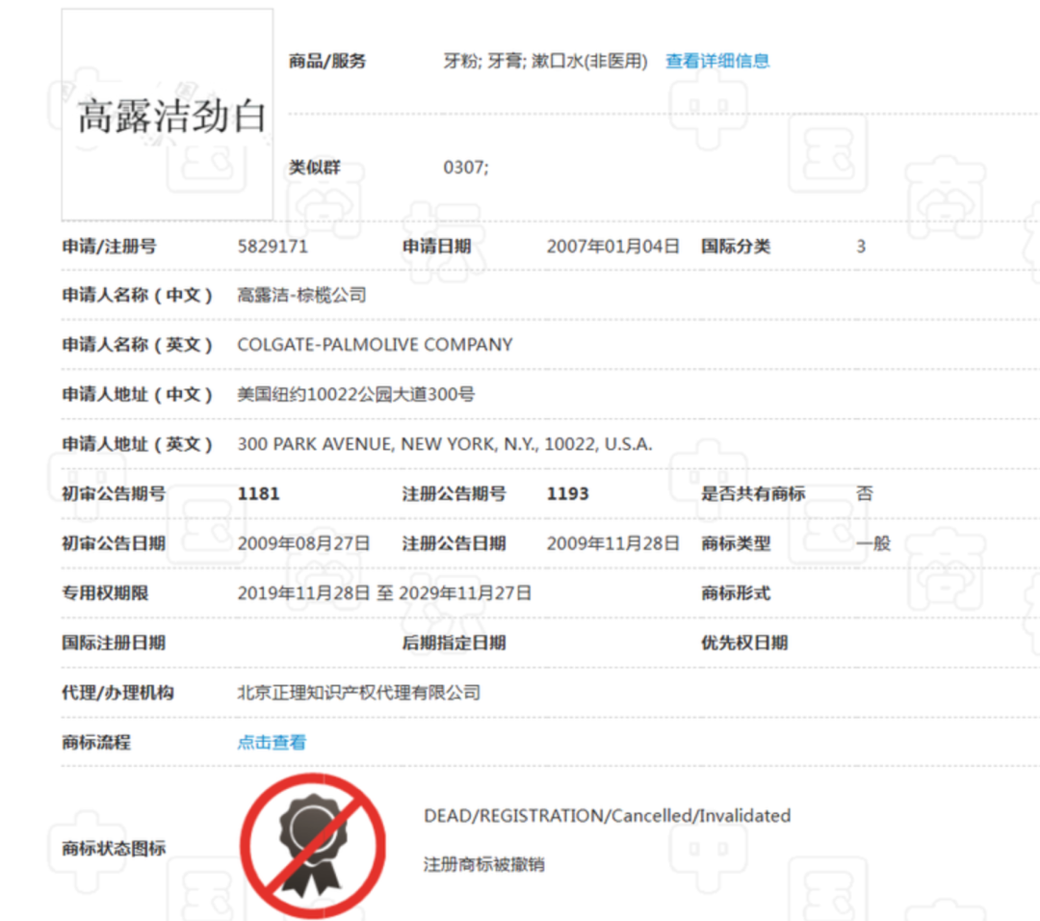Select the application date 2007年01月04日
Image resolution: width=1040 pixels, height=921 pixels.
pyautogui.click(x=612, y=247)
